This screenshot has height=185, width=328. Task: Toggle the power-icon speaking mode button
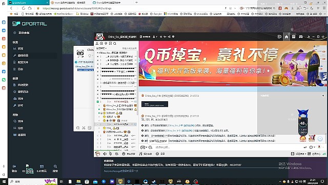[129, 154]
